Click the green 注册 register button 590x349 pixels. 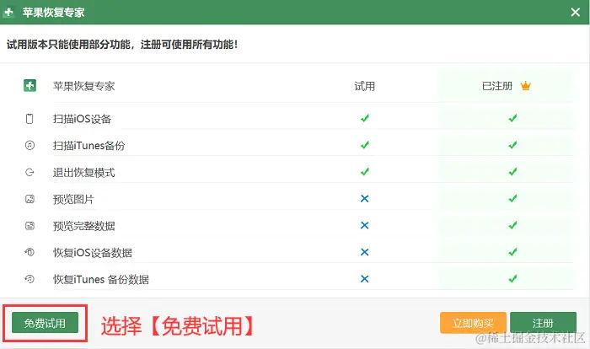543,323
